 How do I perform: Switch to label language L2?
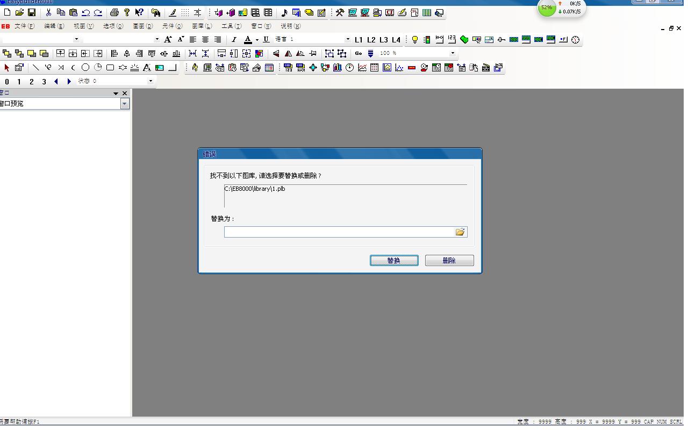[x=371, y=39]
